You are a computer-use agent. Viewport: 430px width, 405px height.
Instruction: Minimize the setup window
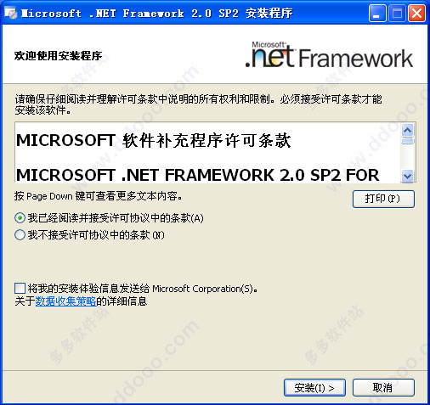click(377, 14)
